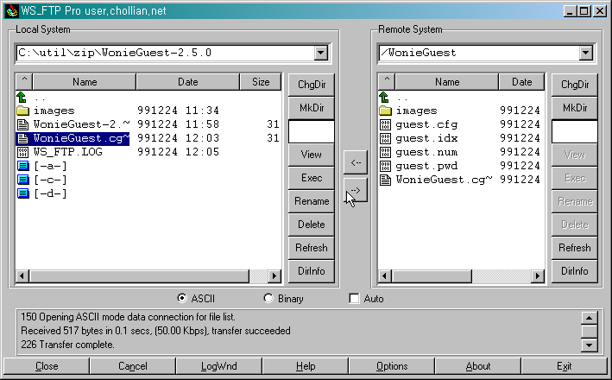Viewport: 612px width, 380px height.
Task: Click the guest.cfg file icon
Action: tap(385, 124)
